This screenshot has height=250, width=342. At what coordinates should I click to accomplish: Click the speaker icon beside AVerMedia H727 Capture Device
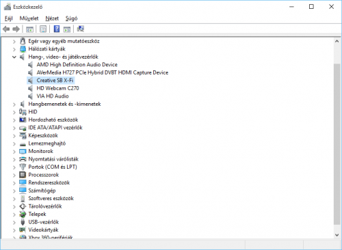pos(30,72)
